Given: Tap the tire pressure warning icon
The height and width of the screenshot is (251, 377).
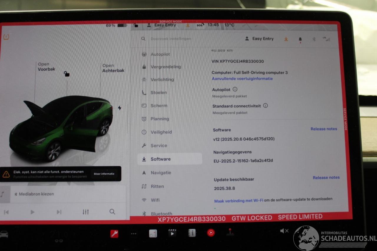Looking at the screenshot, I should 6,37.
